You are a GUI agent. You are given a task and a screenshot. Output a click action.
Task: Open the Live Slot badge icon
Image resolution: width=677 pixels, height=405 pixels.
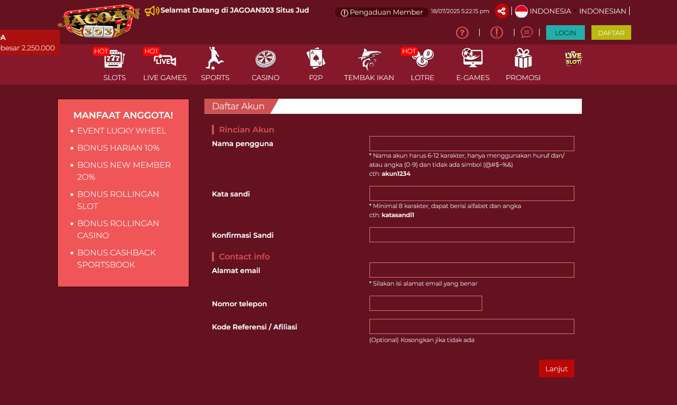(x=573, y=58)
